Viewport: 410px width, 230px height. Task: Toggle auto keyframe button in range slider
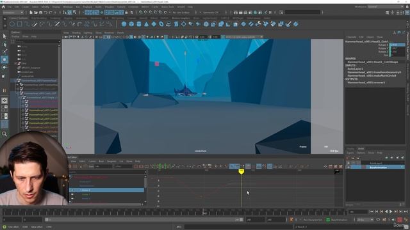(x=400, y=220)
